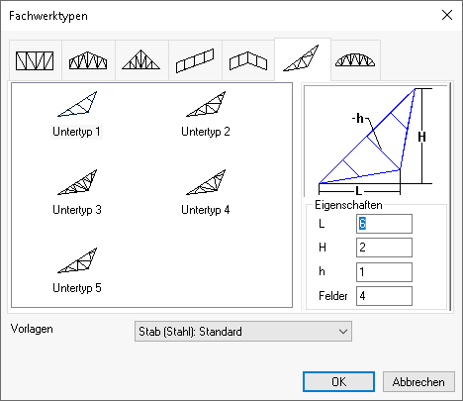The image size is (463, 401).
Task: Pick the Untertyp 2 truss icon
Action: click(206, 104)
